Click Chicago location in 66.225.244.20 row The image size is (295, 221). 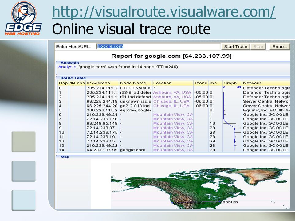tap(171, 106)
